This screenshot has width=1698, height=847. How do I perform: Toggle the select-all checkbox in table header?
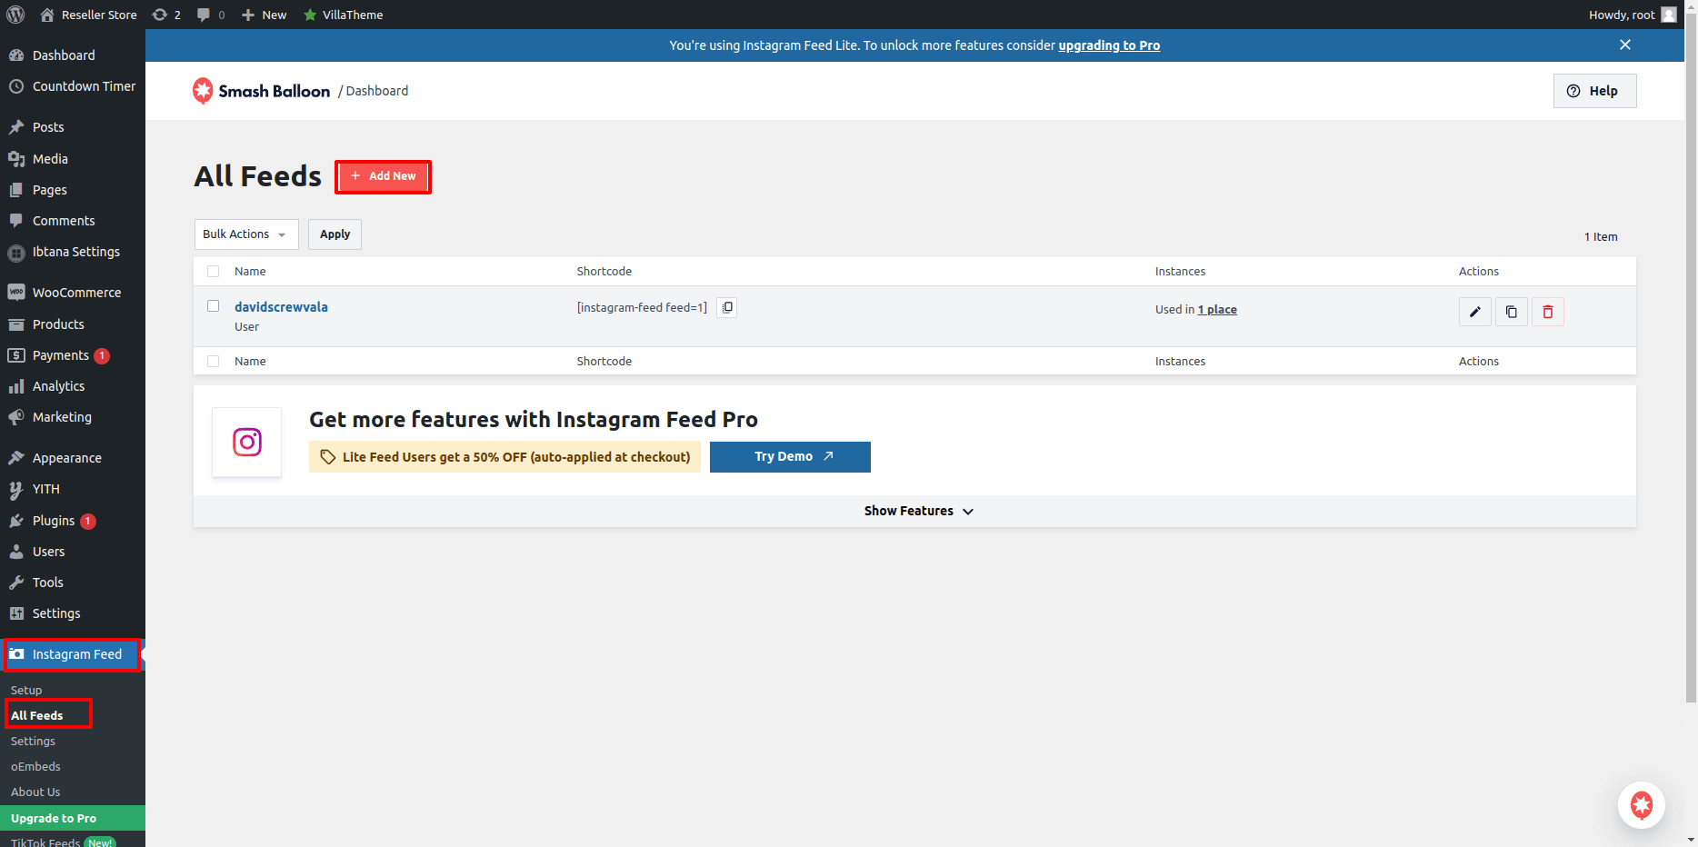(214, 271)
